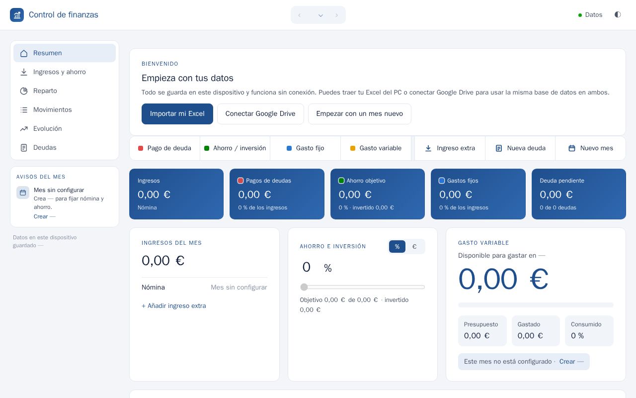Add an Ahorro / inversión entry
636x398 pixels.
[x=235, y=148]
